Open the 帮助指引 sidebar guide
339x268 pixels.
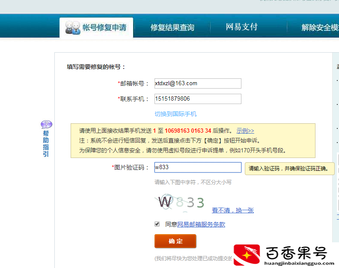click(x=46, y=143)
